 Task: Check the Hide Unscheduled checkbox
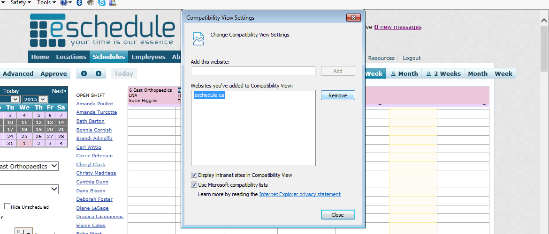pyautogui.click(x=7, y=206)
